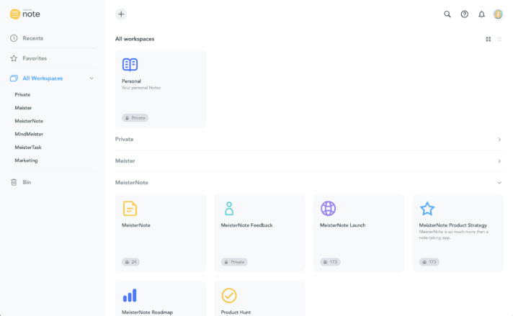The width and height of the screenshot is (513, 316).
Task: Open the help question mark icon
Action: (x=465, y=14)
